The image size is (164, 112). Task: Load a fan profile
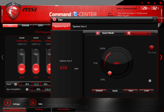146,91
